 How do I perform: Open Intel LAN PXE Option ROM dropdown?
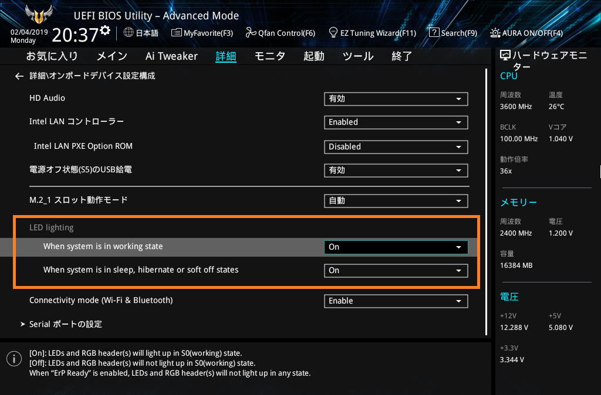[x=396, y=147]
